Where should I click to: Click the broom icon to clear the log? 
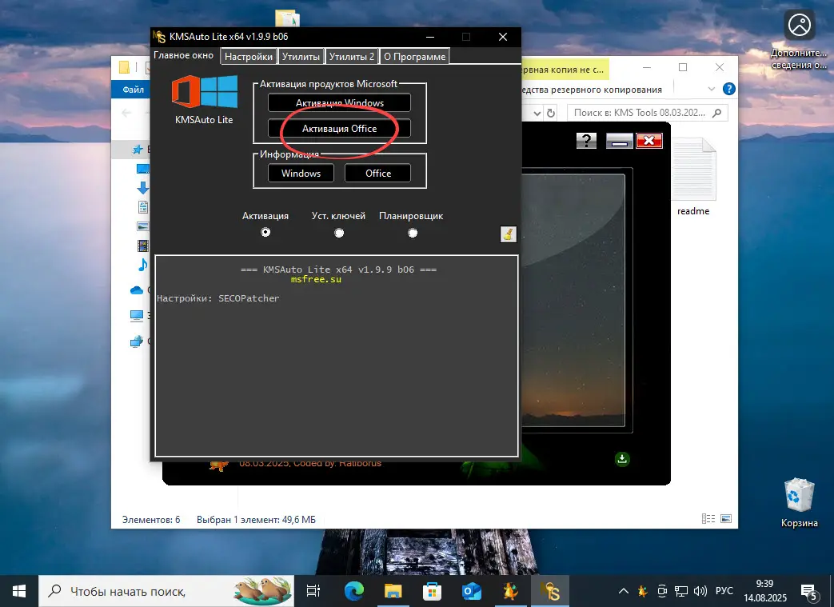click(x=508, y=234)
